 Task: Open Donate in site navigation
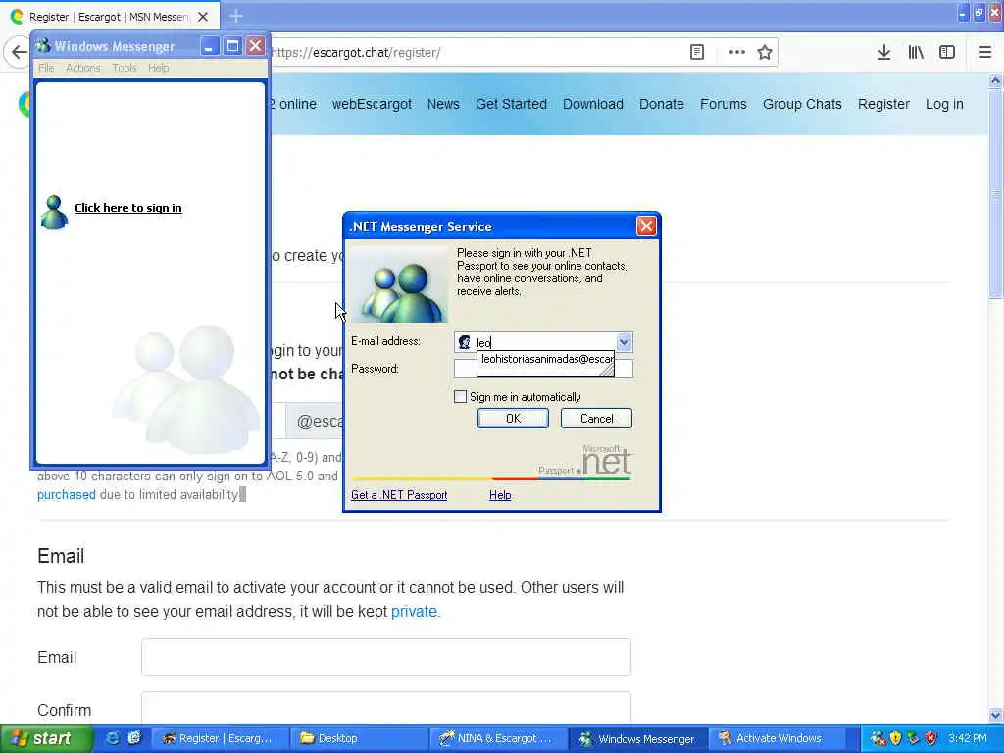point(662,104)
